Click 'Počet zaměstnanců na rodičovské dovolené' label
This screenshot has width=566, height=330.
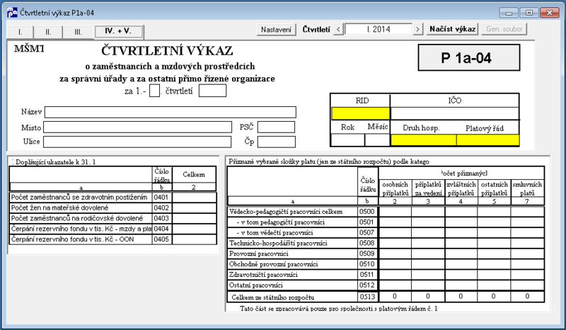(77, 218)
